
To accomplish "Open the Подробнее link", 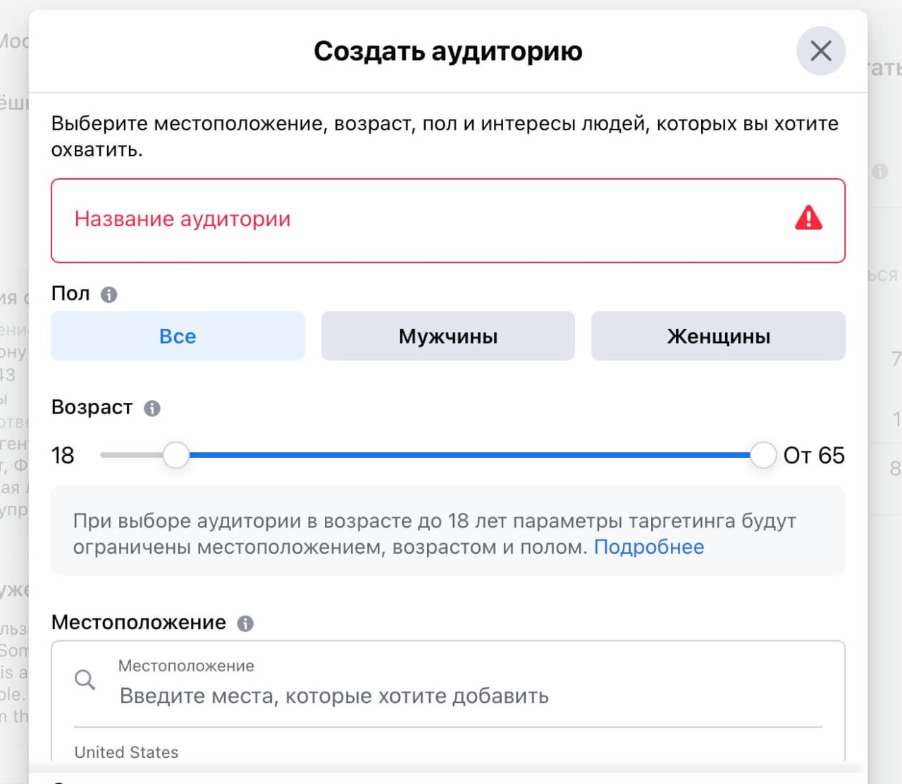I will [649, 547].
